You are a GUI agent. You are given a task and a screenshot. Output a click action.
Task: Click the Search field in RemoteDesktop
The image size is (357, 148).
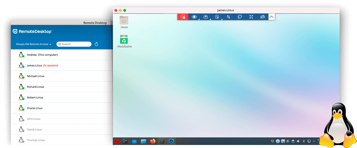click(x=74, y=44)
